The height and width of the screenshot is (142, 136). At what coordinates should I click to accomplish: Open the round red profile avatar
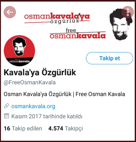pos(19,51)
